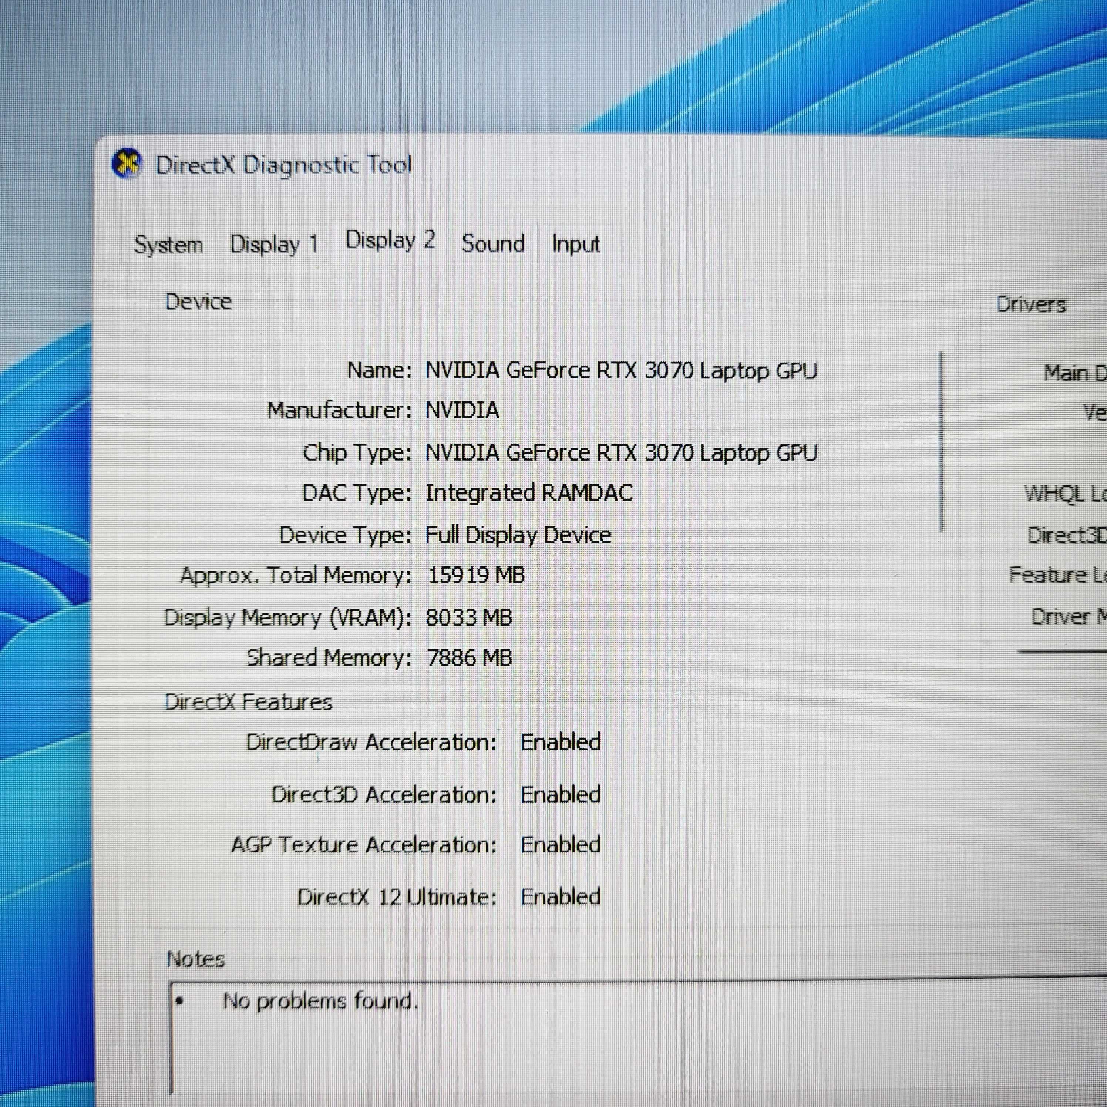Click the '8033 MB' VRAM value
Image resolution: width=1107 pixels, height=1107 pixels.
point(469,617)
